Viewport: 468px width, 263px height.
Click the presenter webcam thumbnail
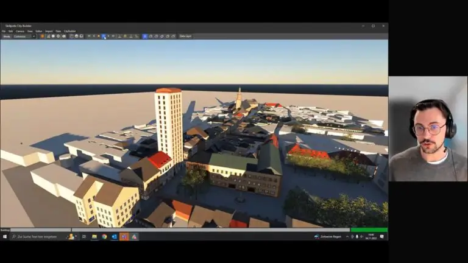pyautogui.click(x=428, y=129)
